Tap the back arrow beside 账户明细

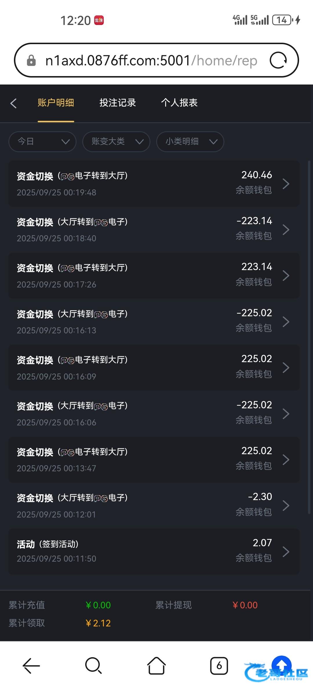click(x=13, y=103)
